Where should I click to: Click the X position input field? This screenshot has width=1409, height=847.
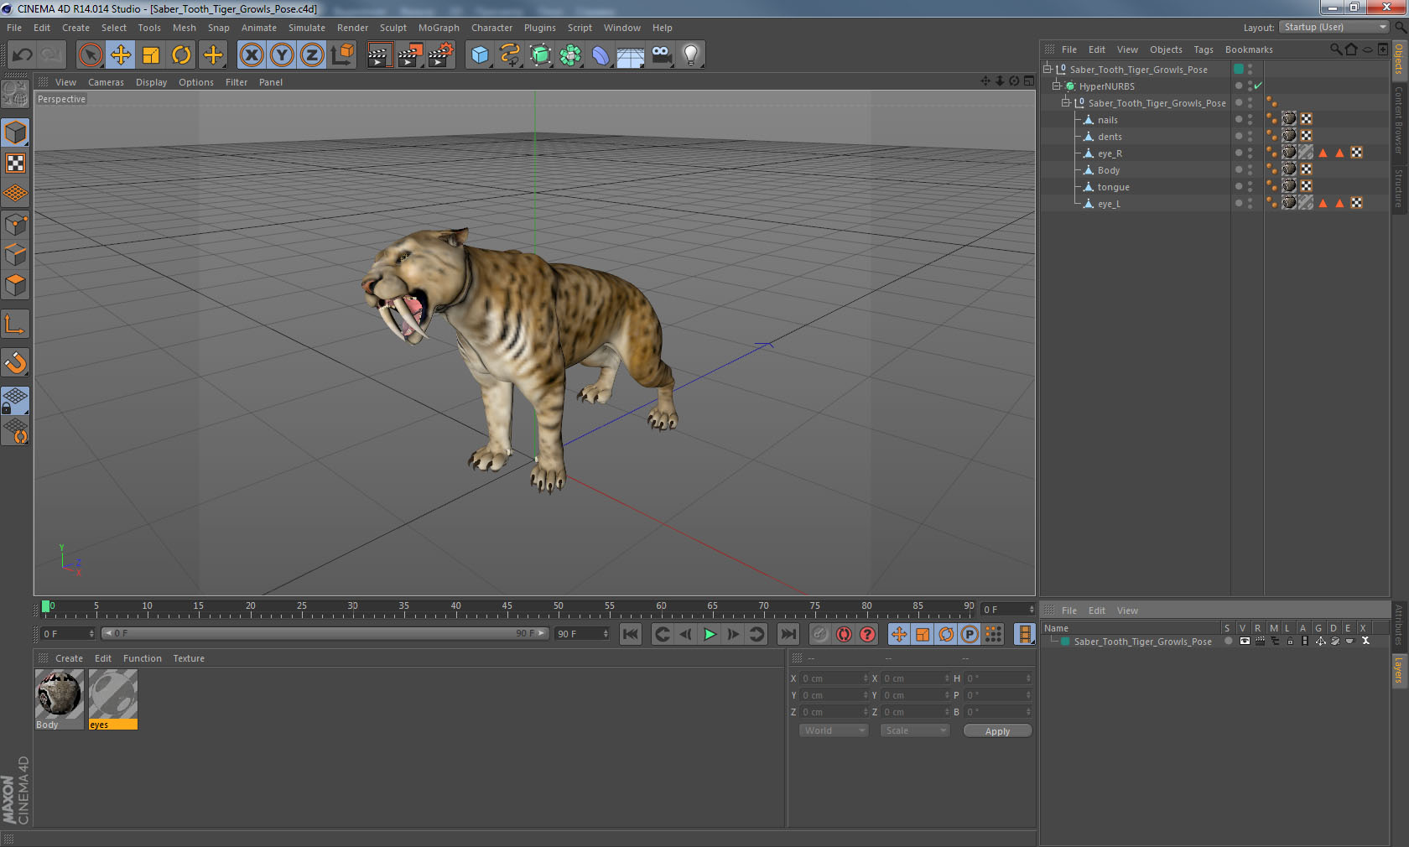point(834,678)
